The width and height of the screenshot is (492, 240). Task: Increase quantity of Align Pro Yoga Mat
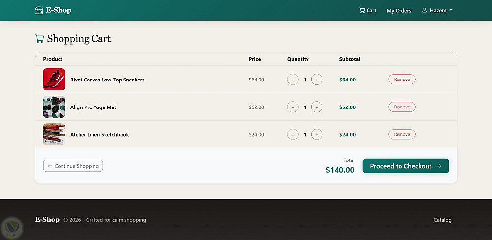(317, 107)
